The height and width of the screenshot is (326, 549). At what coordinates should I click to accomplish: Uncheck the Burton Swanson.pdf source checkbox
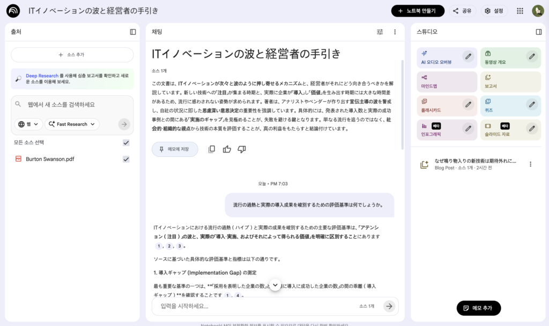point(126,159)
